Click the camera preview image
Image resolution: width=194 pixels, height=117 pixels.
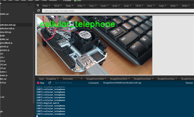click(x=95, y=45)
